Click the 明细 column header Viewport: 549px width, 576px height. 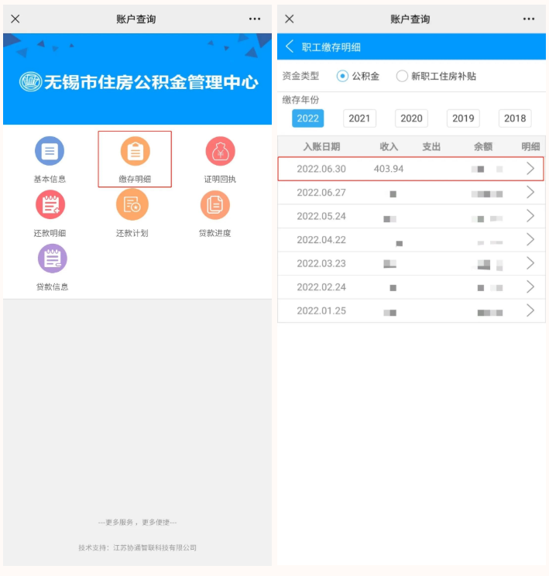[530, 146]
